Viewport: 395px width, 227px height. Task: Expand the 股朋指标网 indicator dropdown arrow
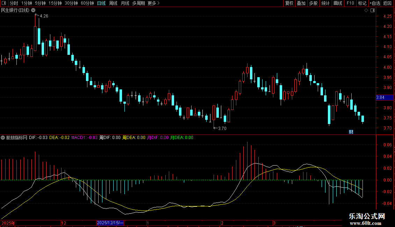[3, 138]
